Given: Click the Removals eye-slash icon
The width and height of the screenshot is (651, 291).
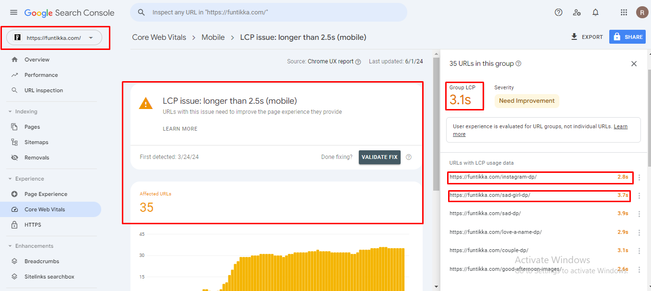Looking at the screenshot, I should 14,158.
